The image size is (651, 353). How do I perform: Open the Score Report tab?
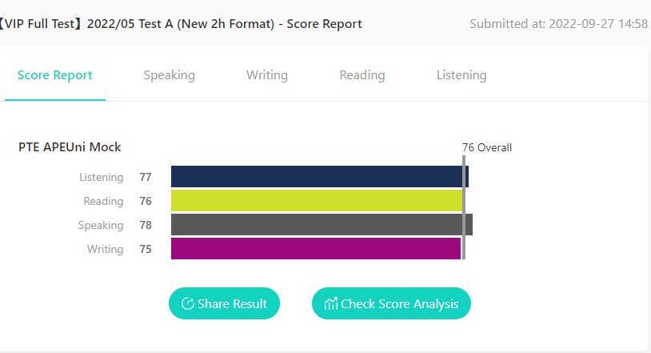click(55, 75)
